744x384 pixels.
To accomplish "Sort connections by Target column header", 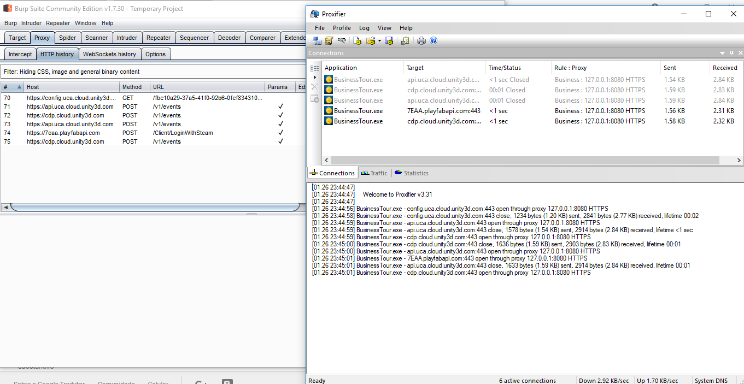I will 444,68.
